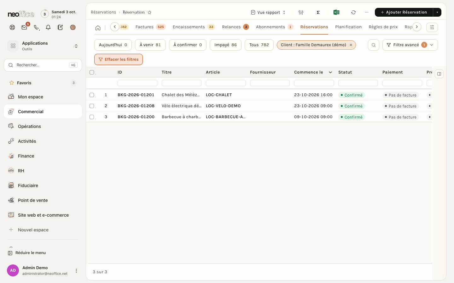Open column settings sliders icon
454x283 pixels.
click(x=301, y=12)
